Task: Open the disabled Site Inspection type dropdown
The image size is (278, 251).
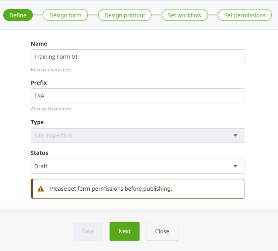Action: coord(137,136)
